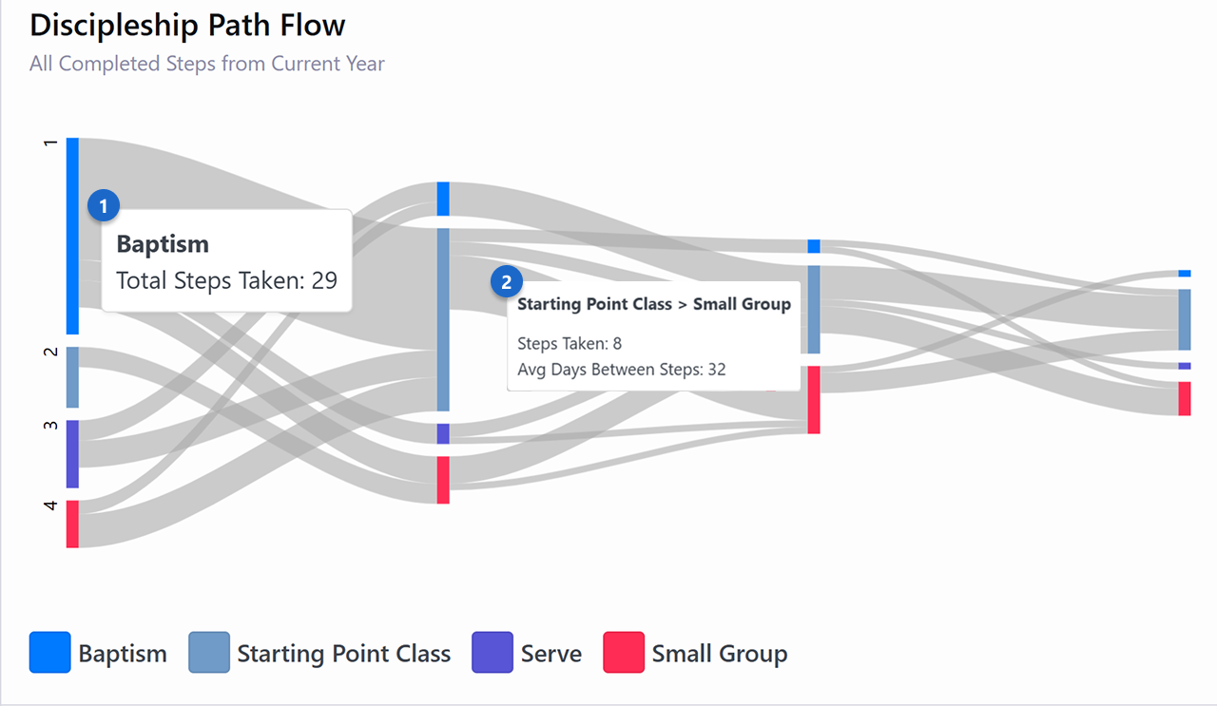Click the red Small Group node in second column
This screenshot has width=1217, height=706.
pos(443,480)
